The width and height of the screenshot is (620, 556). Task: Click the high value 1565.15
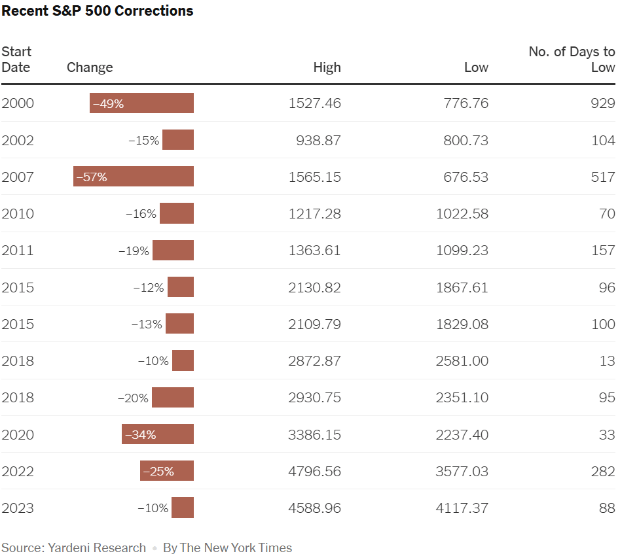[x=314, y=177]
